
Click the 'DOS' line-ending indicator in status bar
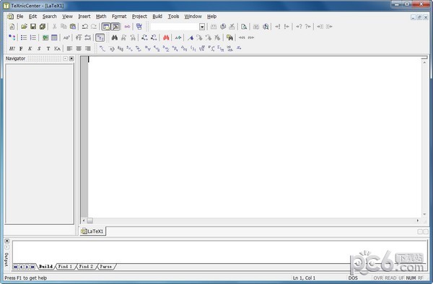pyautogui.click(x=353, y=278)
